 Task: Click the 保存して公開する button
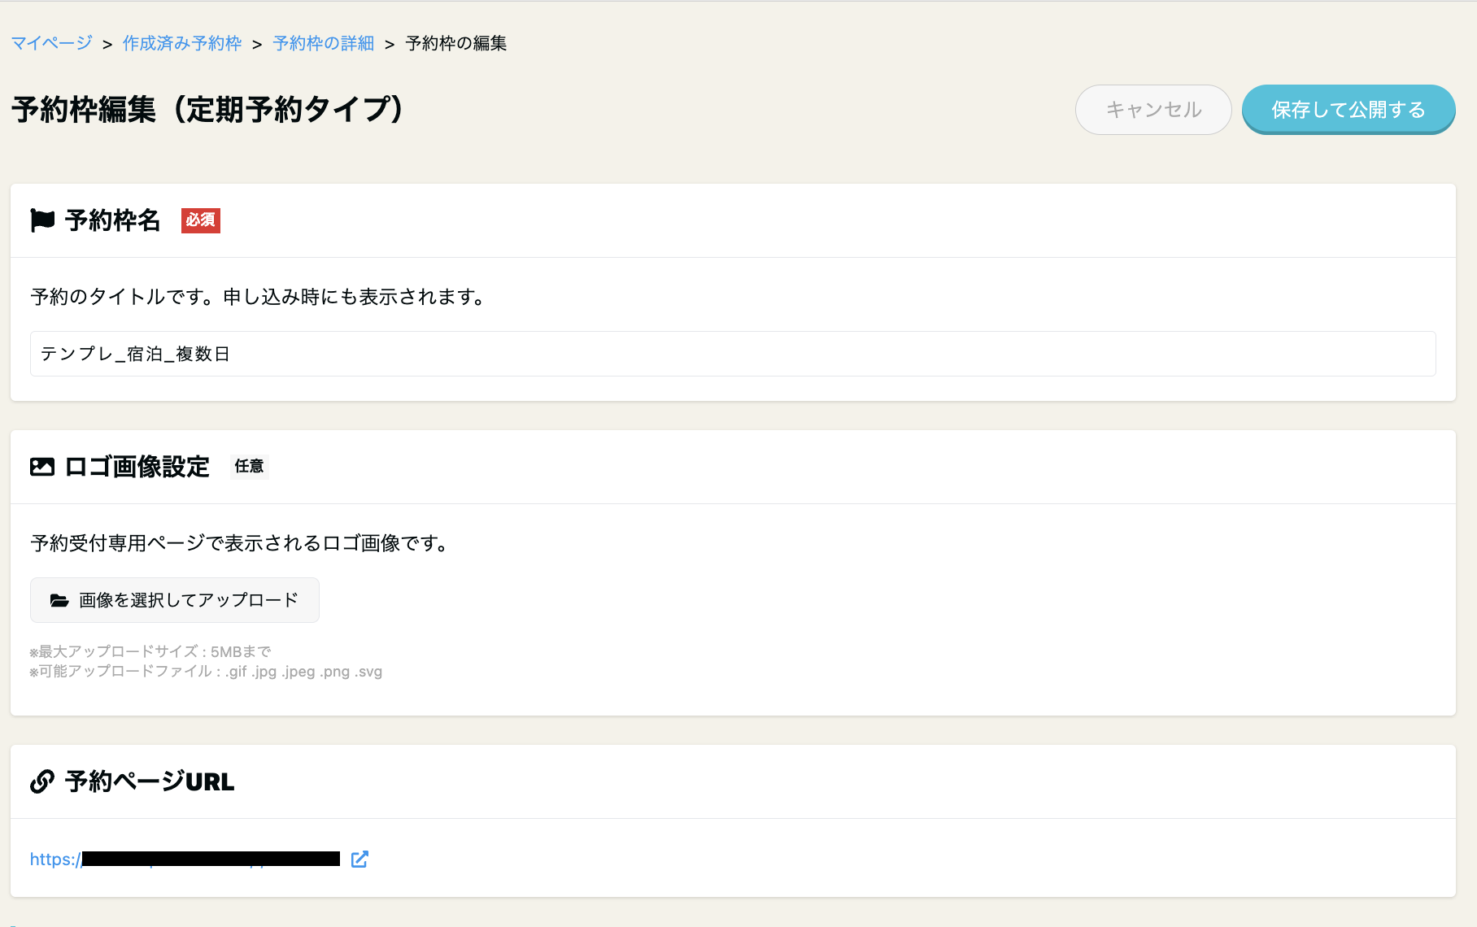(1348, 109)
